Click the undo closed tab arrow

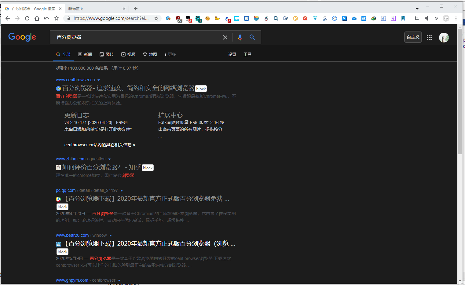point(47,18)
